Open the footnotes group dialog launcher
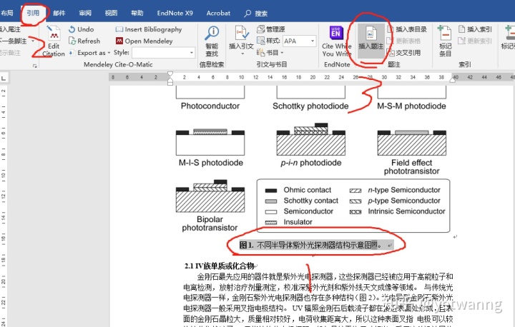Viewport: 515px width, 327px height. [35, 66]
